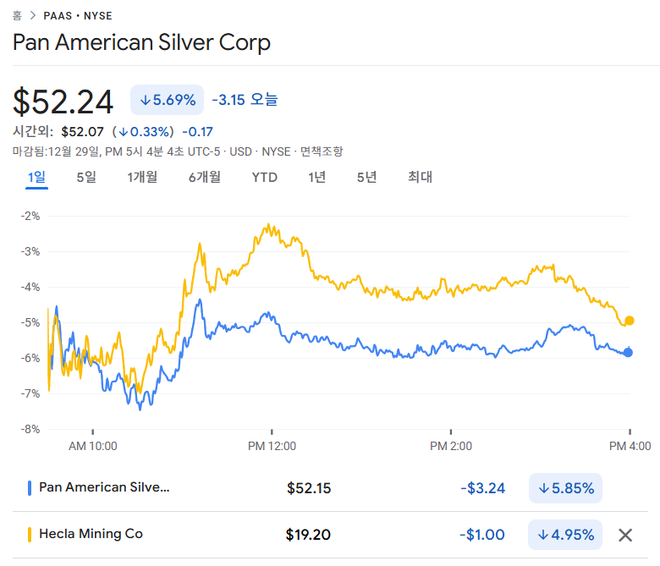Viewport: 660px width, 566px height.
Task: Click the Hecla 4.95% down badge
Action: pos(565,535)
